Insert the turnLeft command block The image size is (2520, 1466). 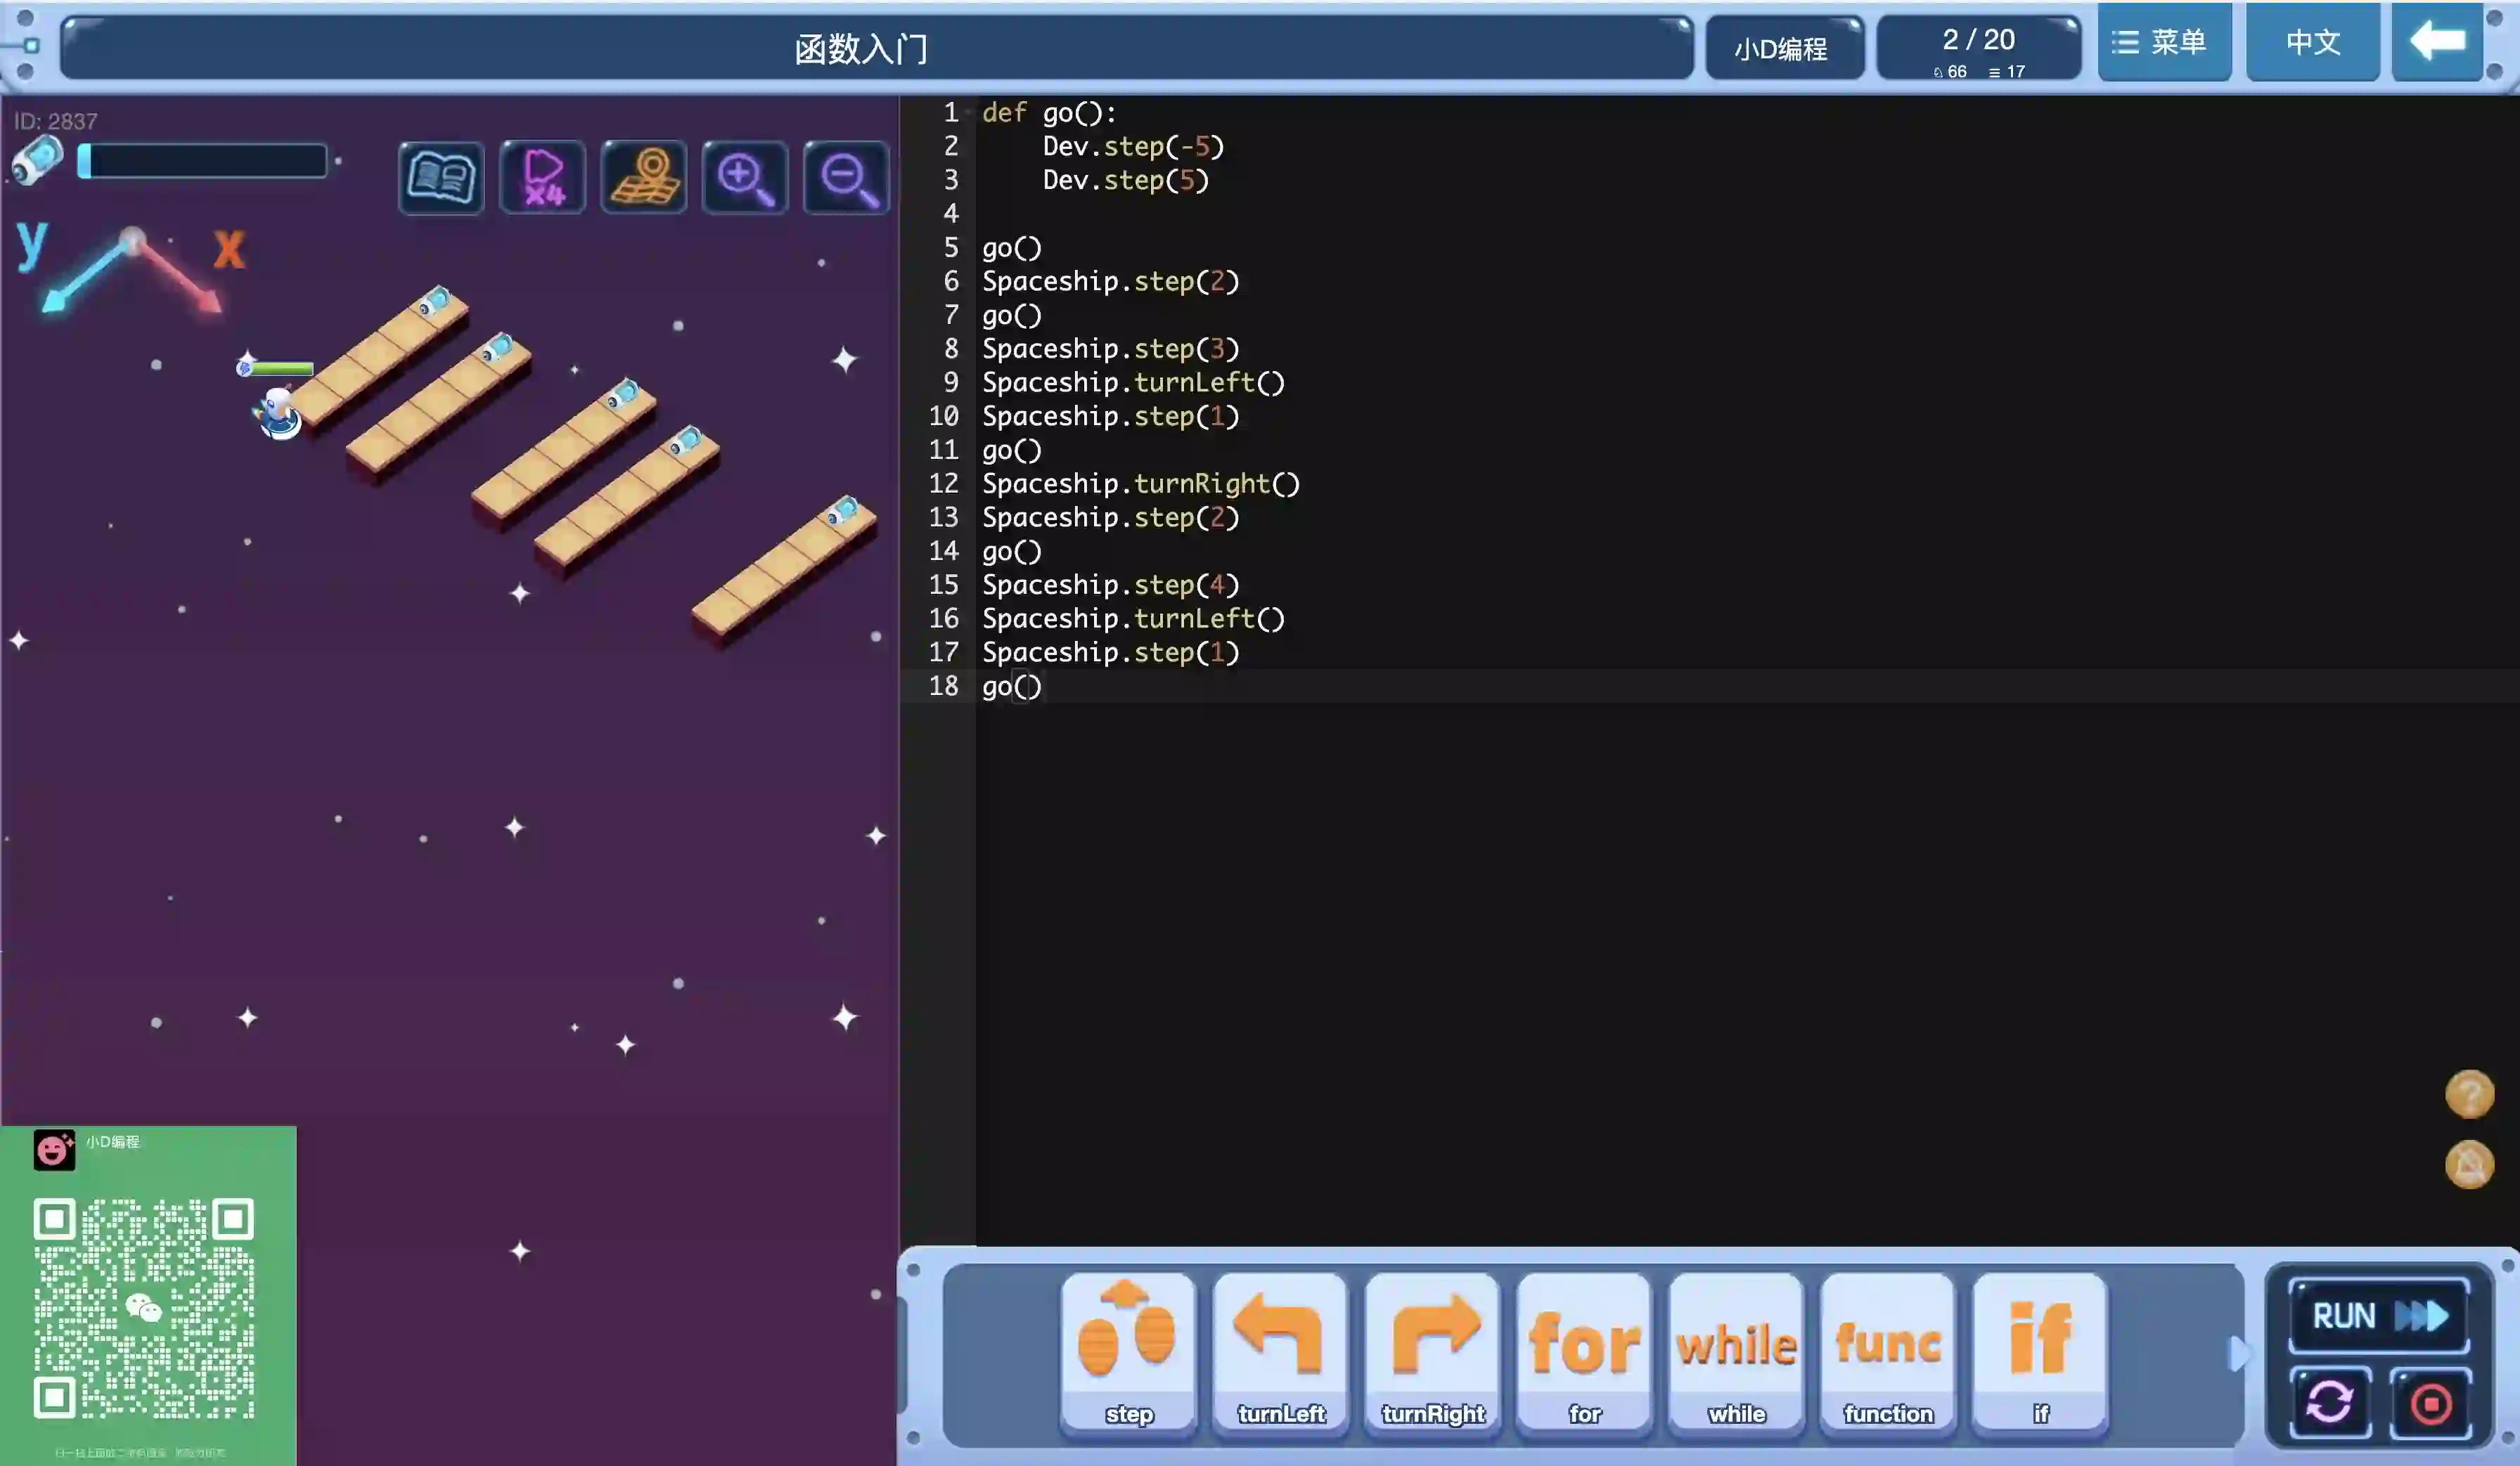[1280, 1351]
